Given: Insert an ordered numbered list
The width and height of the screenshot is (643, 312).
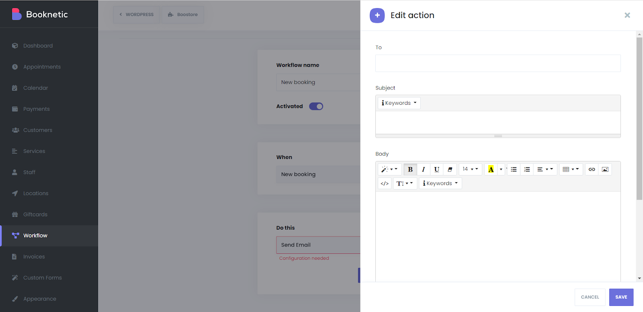Looking at the screenshot, I should pyautogui.click(x=527, y=169).
